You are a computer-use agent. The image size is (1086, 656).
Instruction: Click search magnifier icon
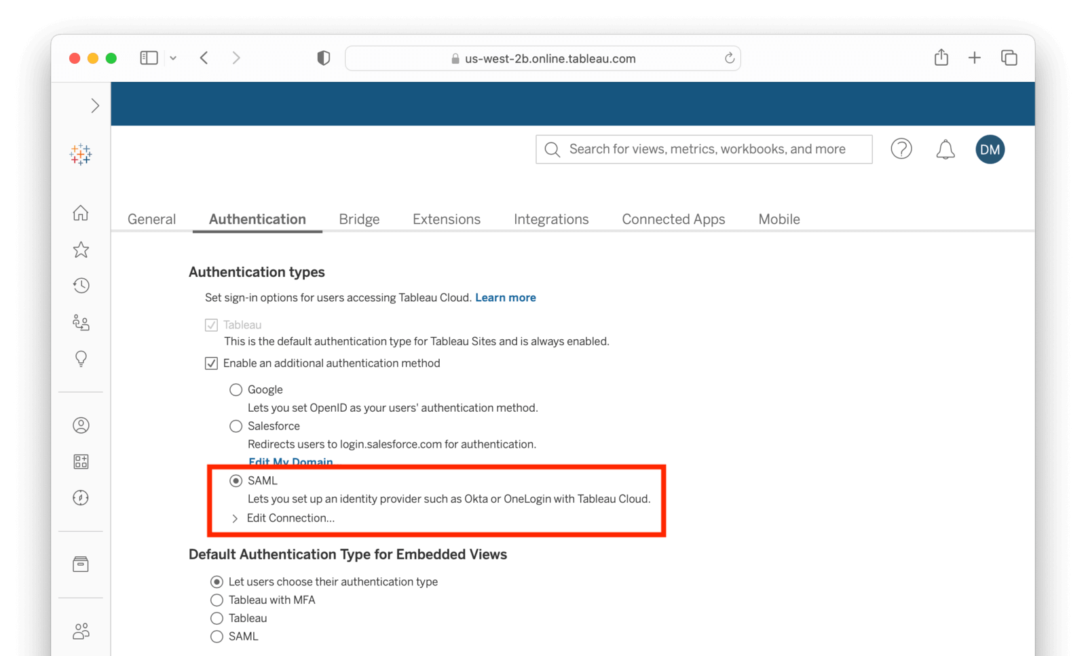(x=553, y=149)
